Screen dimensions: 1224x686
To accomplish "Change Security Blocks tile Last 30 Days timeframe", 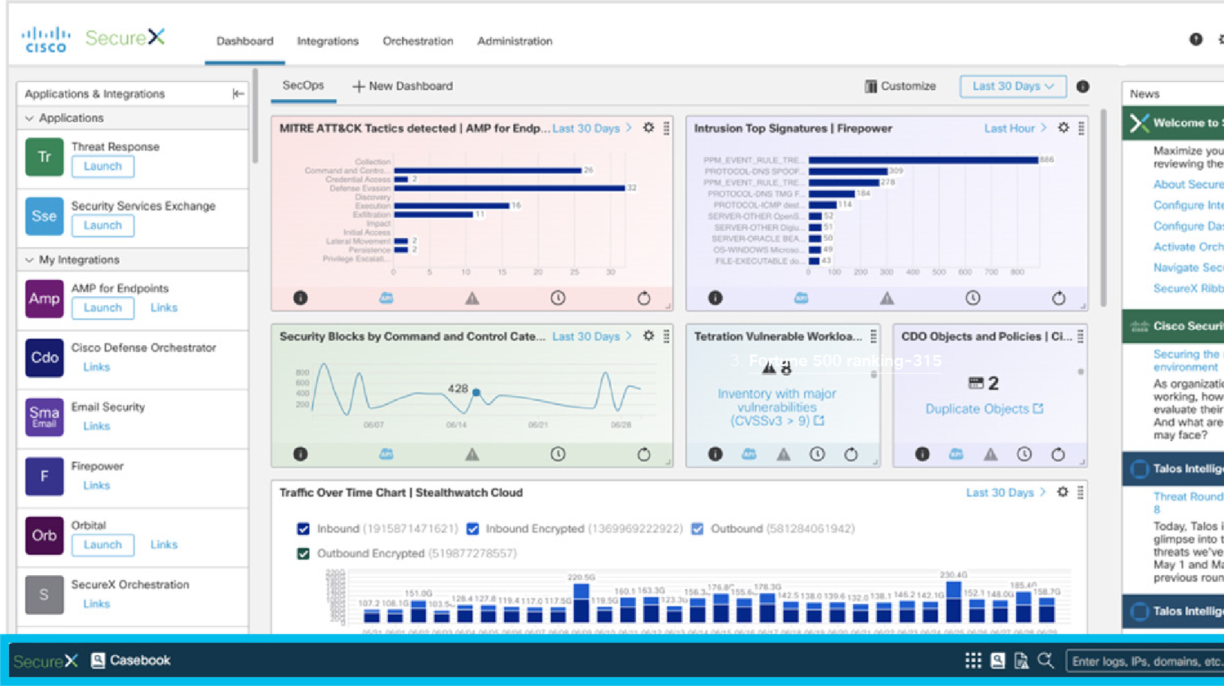I will 592,336.
